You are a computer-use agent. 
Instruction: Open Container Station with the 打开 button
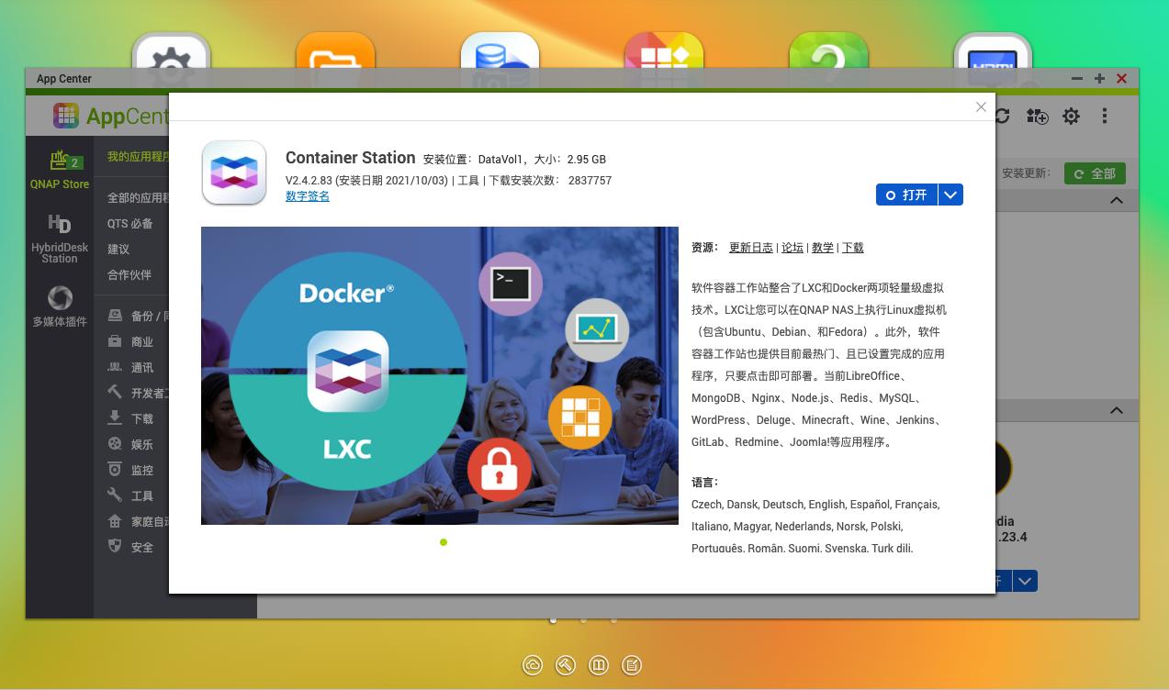pyautogui.click(x=906, y=195)
